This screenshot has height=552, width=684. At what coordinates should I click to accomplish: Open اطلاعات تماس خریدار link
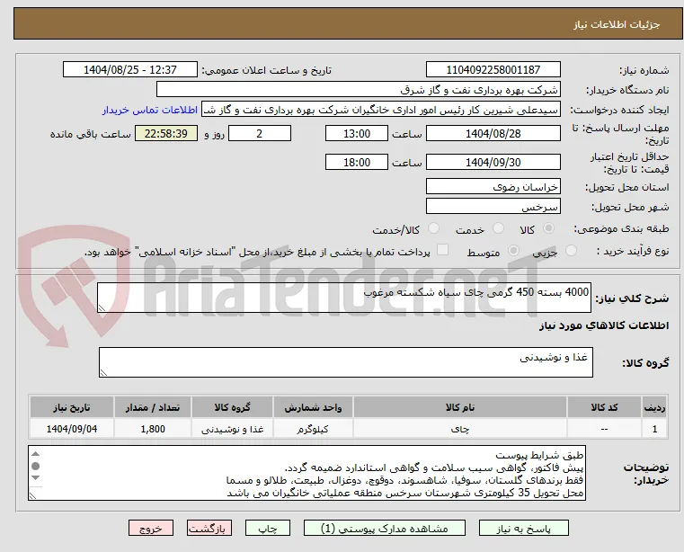click(x=150, y=110)
